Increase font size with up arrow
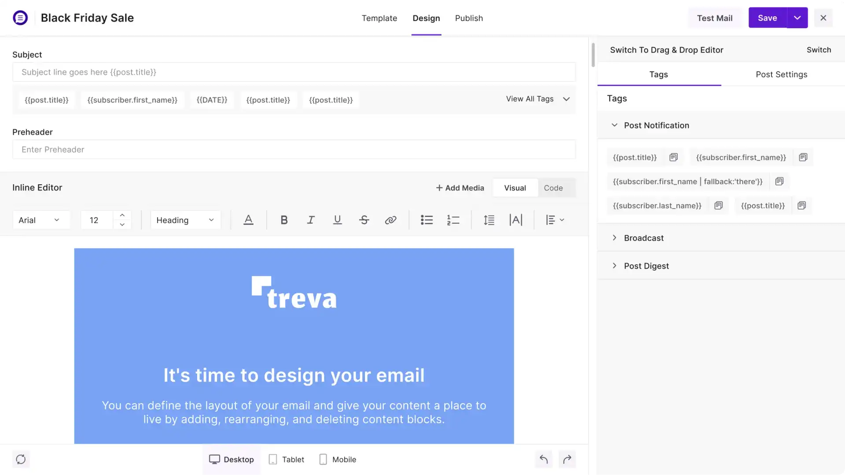Viewport: 845px width, 475px height. (x=122, y=215)
